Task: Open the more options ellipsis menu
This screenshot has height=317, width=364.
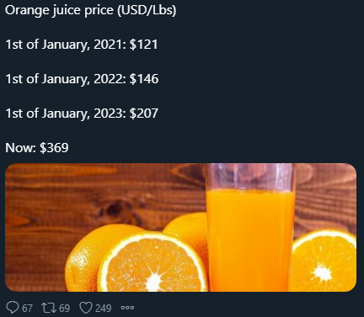Action: (x=127, y=308)
